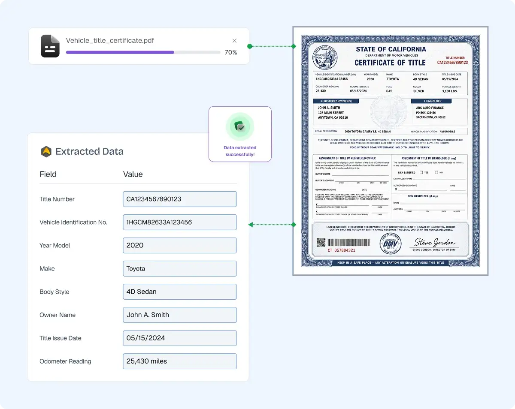Click the Odometer Reading field showing 25,430 miles
The height and width of the screenshot is (409, 515).
tap(179, 361)
